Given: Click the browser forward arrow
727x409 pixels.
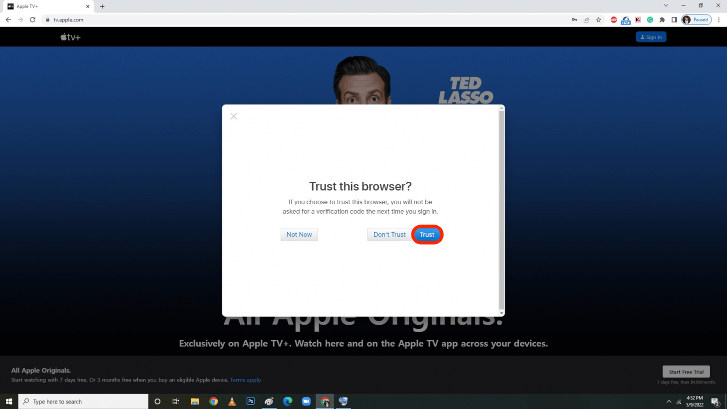Looking at the screenshot, I should coord(20,19).
